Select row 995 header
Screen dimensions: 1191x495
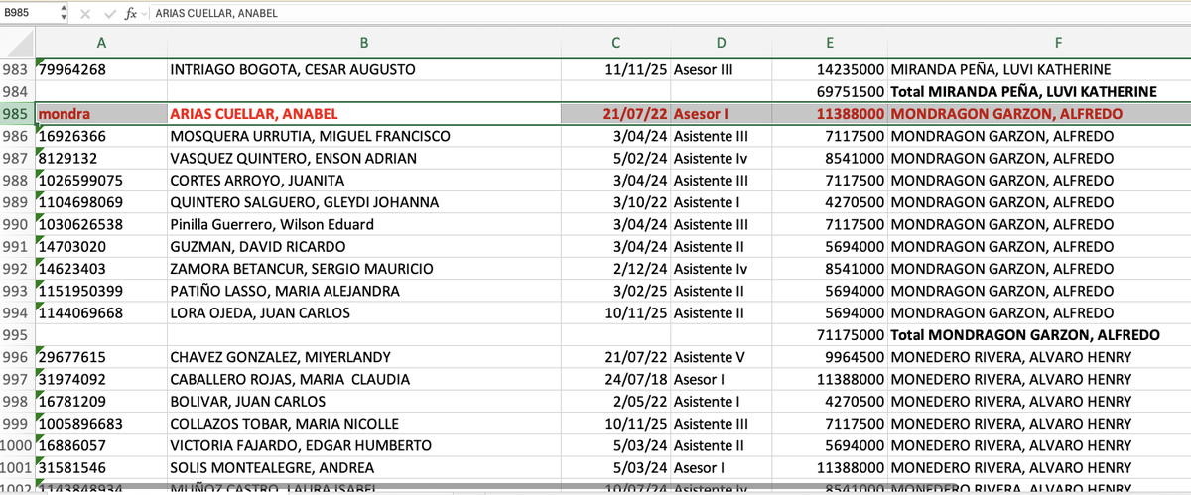tap(17, 335)
